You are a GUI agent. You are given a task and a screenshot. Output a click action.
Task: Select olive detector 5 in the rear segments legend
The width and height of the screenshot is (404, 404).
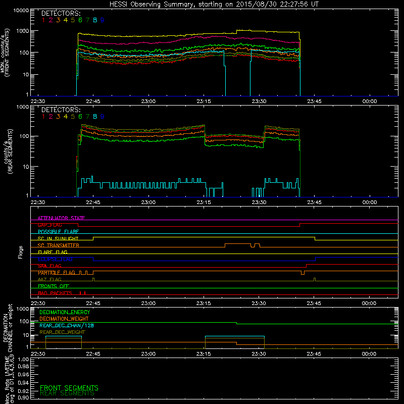click(x=73, y=117)
